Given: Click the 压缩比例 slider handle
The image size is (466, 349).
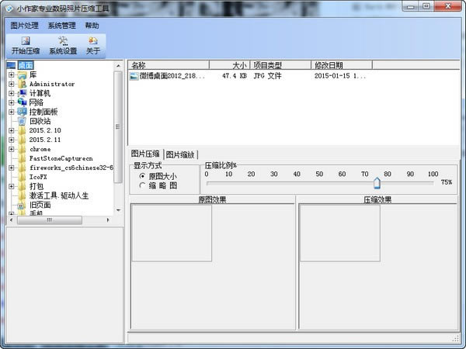Looking at the screenshot, I should tap(377, 184).
